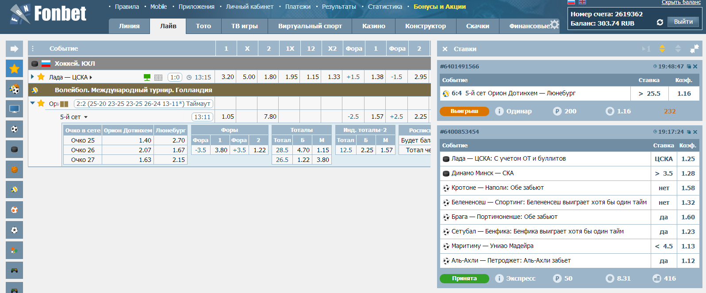The height and width of the screenshot is (293, 706).
Task: Open settings gear next to the Финансовые tab
Action: click(x=554, y=25)
